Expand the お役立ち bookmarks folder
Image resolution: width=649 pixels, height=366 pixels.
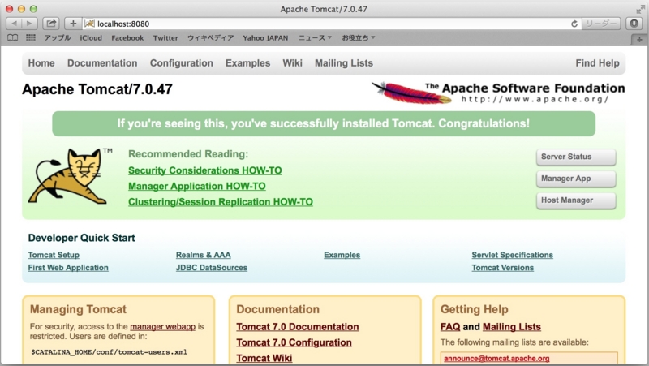[x=359, y=37]
